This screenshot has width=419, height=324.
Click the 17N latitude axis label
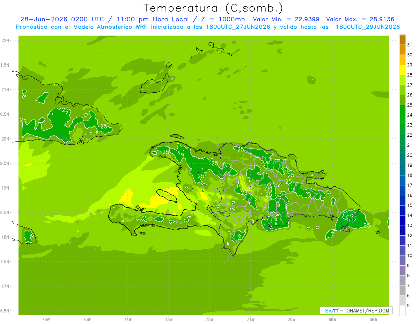coord(6,286)
